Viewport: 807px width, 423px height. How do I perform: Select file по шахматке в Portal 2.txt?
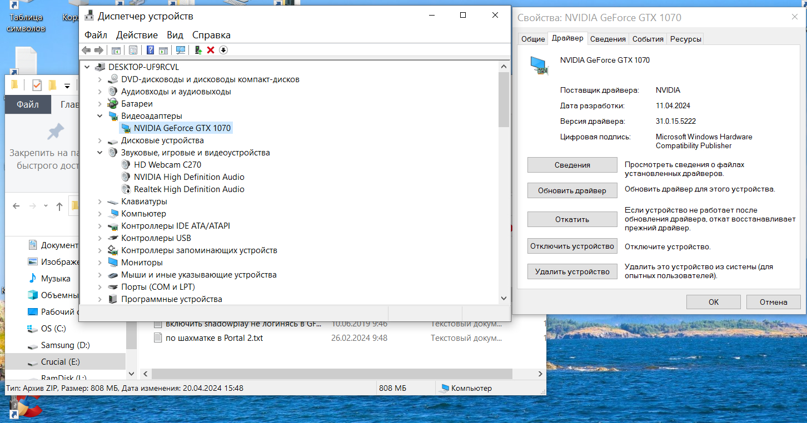point(214,338)
